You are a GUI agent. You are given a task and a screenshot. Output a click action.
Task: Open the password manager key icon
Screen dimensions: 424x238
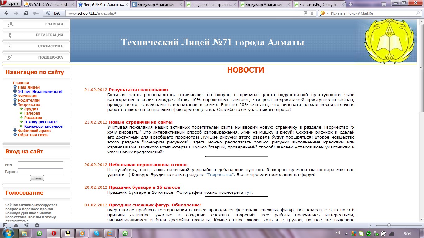(x=36, y=13)
